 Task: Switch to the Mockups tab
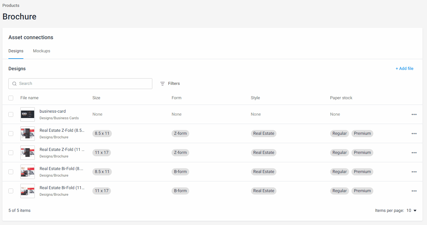(x=41, y=51)
